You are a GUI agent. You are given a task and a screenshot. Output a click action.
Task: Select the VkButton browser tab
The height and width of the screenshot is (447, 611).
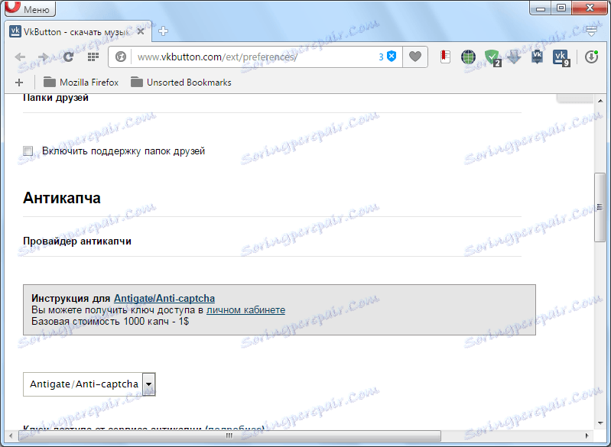pyautogui.click(x=78, y=31)
